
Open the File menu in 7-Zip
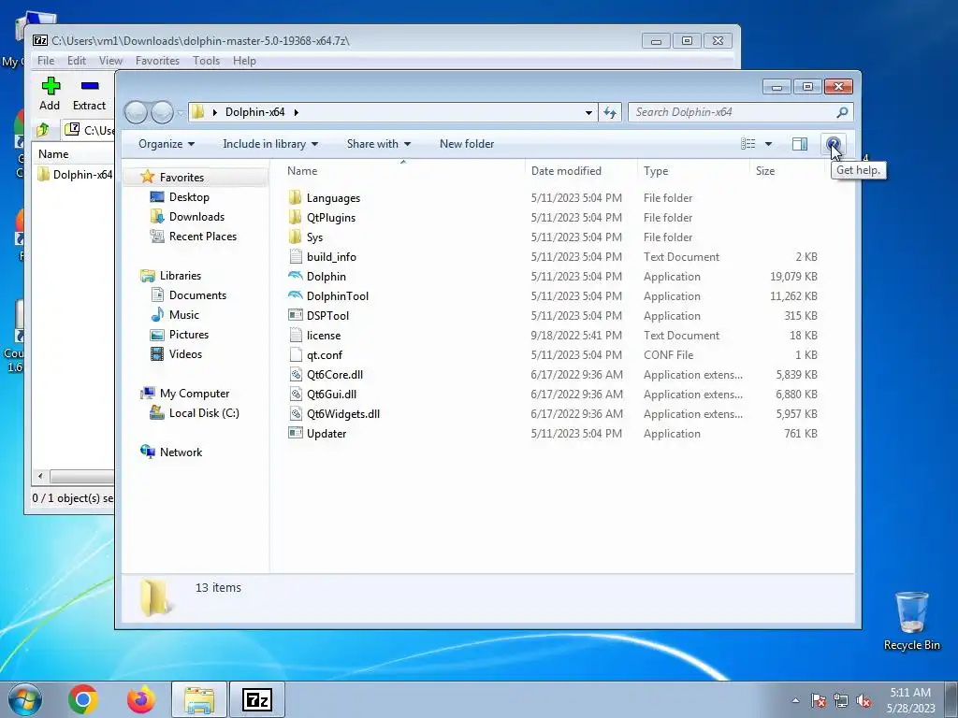pos(46,61)
